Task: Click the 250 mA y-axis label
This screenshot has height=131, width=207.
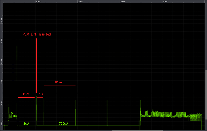Action: click(x=1, y=22)
